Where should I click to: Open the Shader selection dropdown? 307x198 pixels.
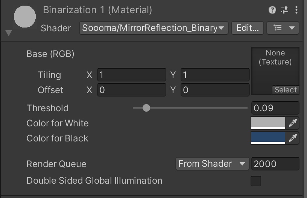[x=153, y=28]
